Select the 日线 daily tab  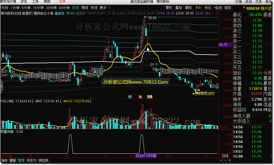click(75, 8)
